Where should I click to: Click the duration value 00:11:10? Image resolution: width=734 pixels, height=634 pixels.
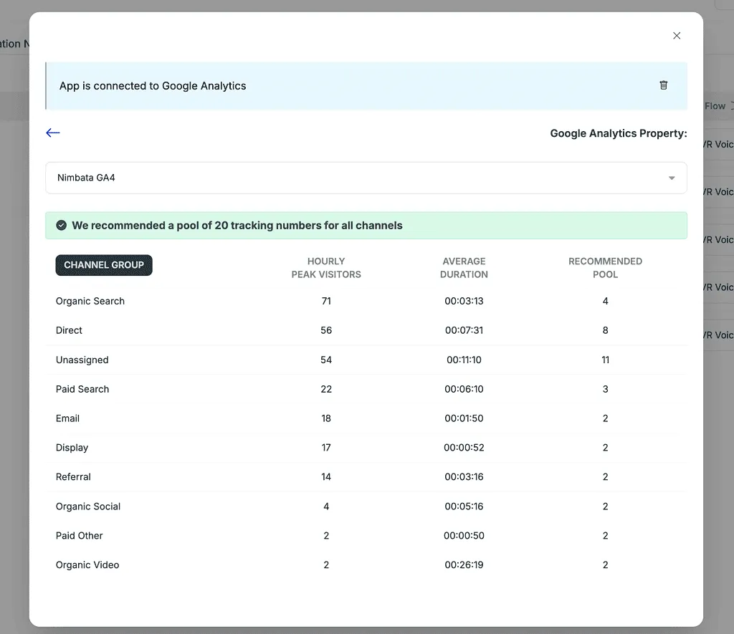pyautogui.click(x=464, y=360)
